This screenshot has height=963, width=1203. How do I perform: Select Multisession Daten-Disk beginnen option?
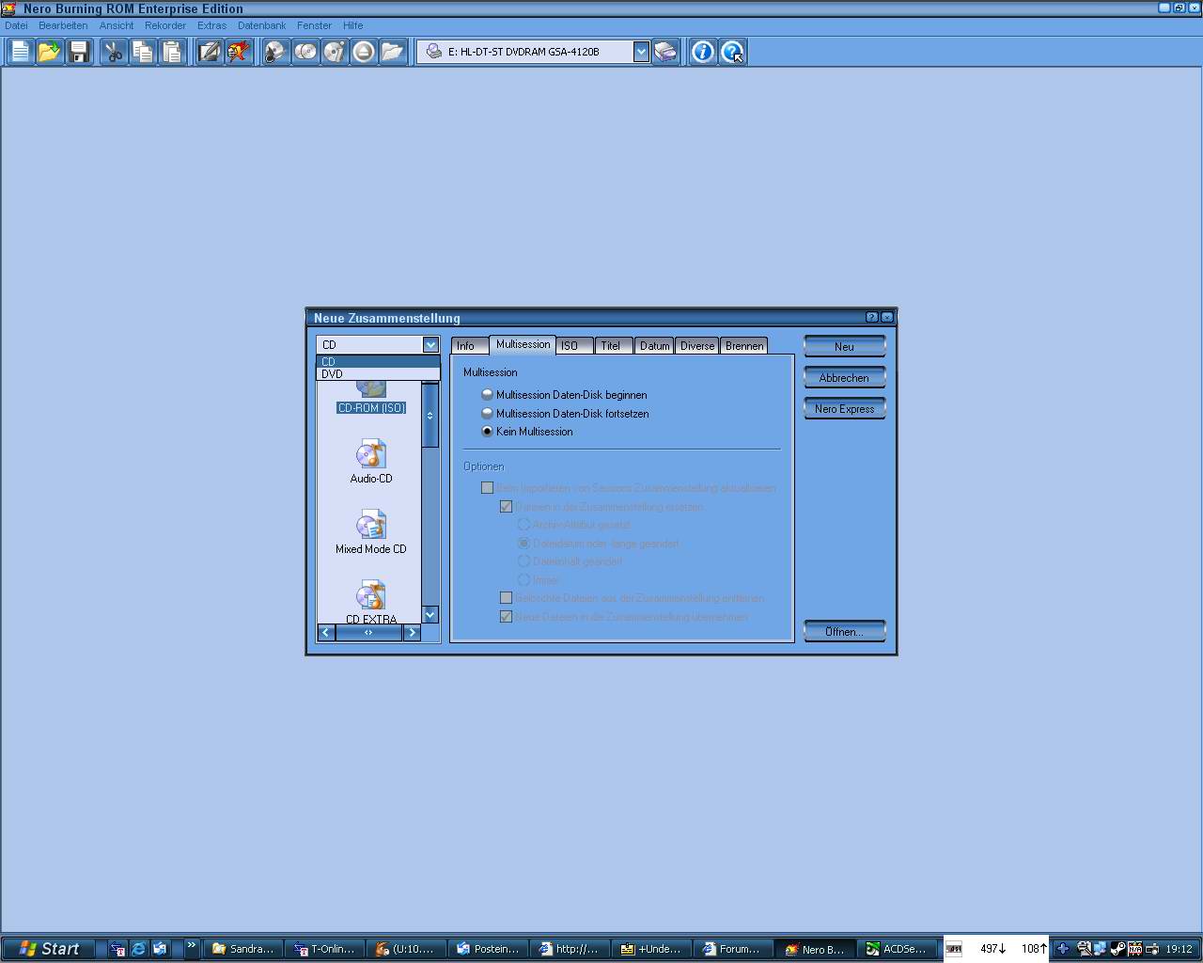[x=564, y=395]
